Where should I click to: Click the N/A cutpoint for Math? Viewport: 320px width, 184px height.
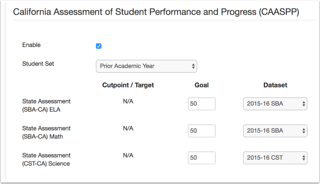tap(128, 128)
